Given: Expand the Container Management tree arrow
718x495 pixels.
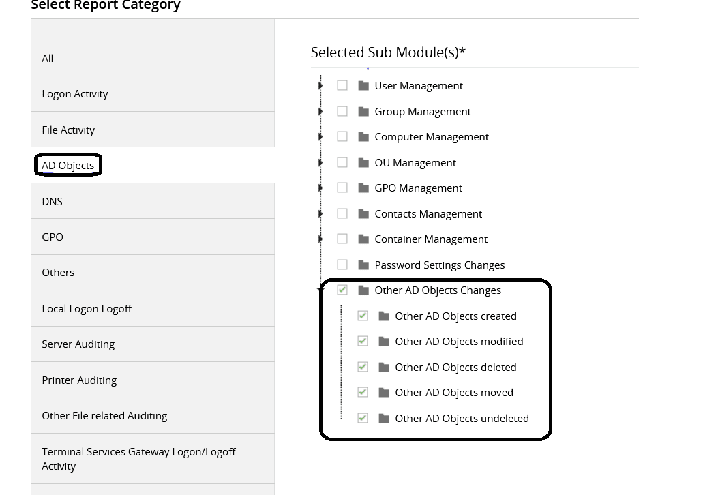Looking at the screenshot, I should point(320,239).
